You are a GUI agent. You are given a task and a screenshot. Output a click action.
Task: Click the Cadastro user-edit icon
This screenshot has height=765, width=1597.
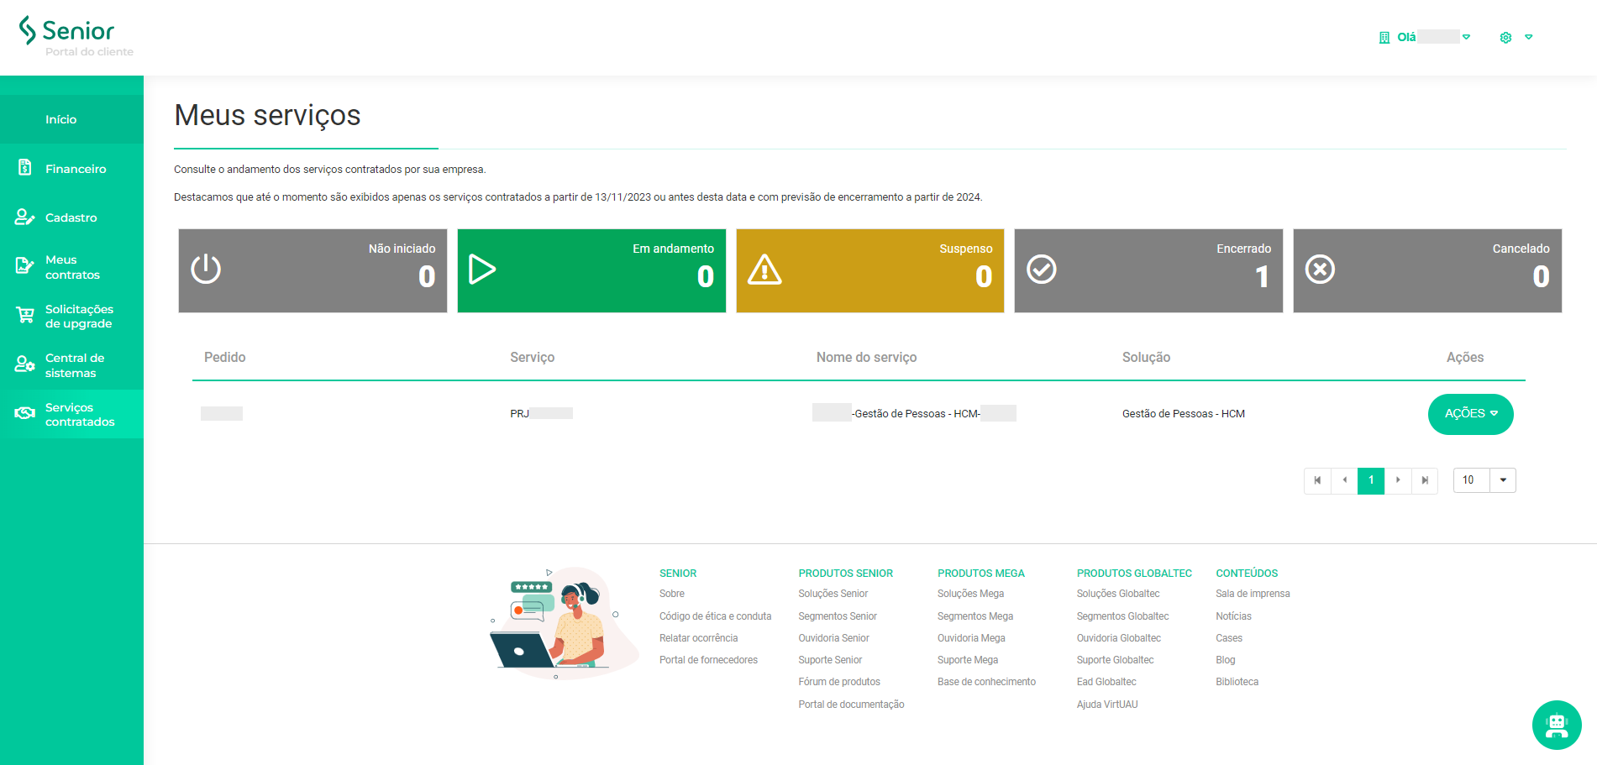[x=25, y=217]
